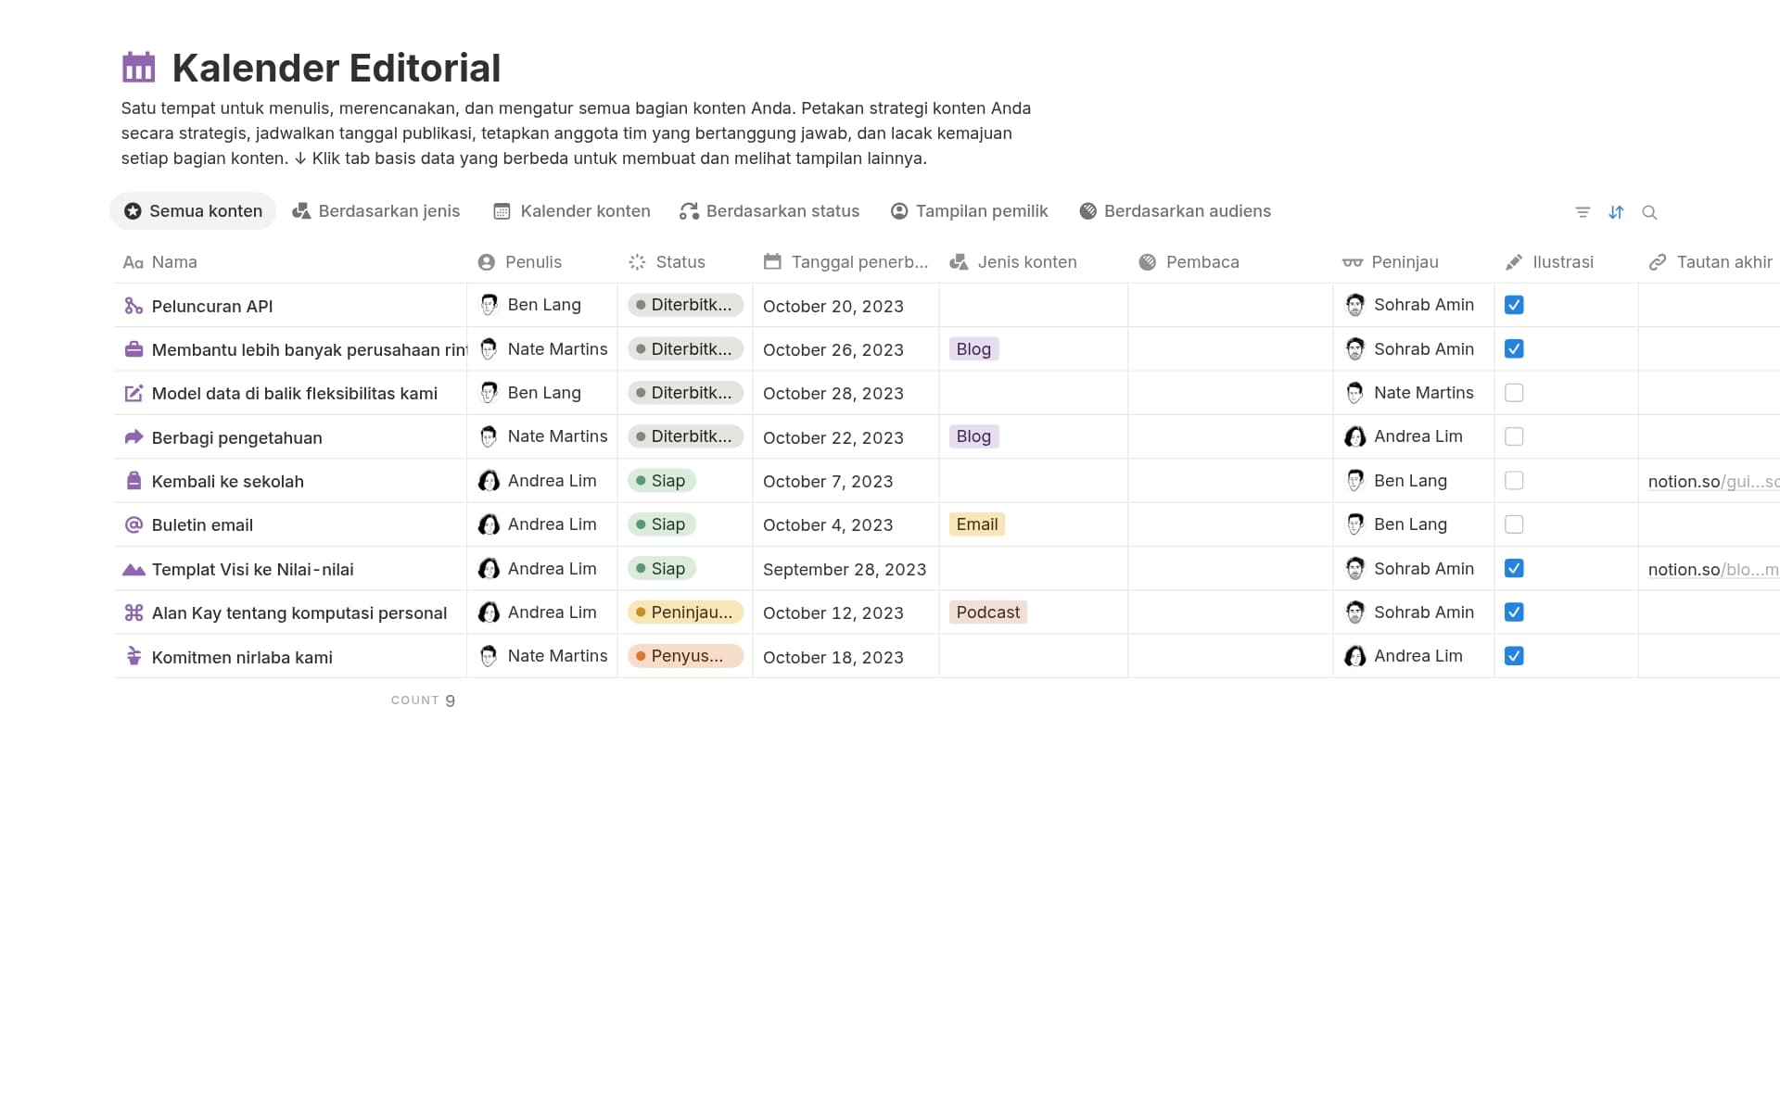Image resolution: width=1780 pixels, height=1111 pixels.
Task: Open Siap status selector for Kembali ke sekolah
Action: pyautogui.click(x=662, y=481)
